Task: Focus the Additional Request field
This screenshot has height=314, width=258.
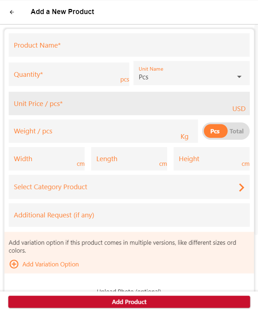Action: coord(129,215)
